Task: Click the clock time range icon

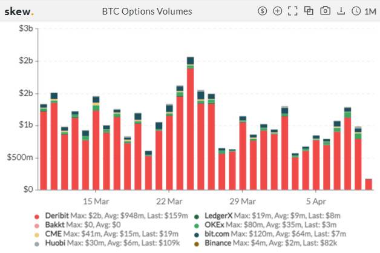Action: tap(356, 11)
